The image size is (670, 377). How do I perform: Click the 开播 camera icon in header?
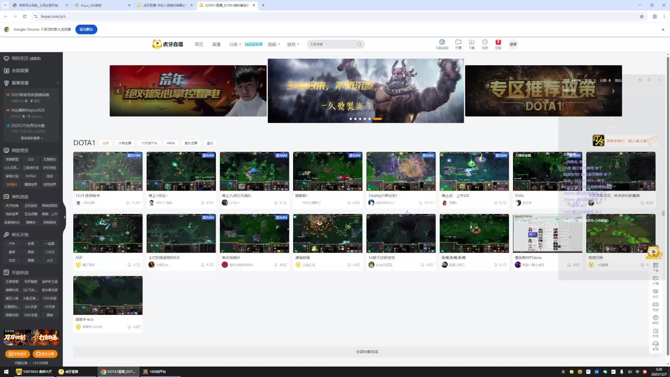458,42
